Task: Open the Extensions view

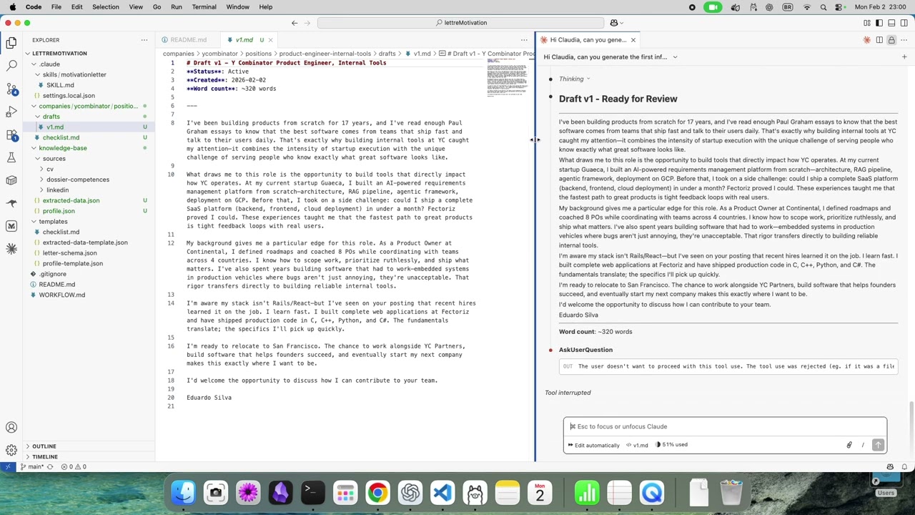Action: coord(11,134)
